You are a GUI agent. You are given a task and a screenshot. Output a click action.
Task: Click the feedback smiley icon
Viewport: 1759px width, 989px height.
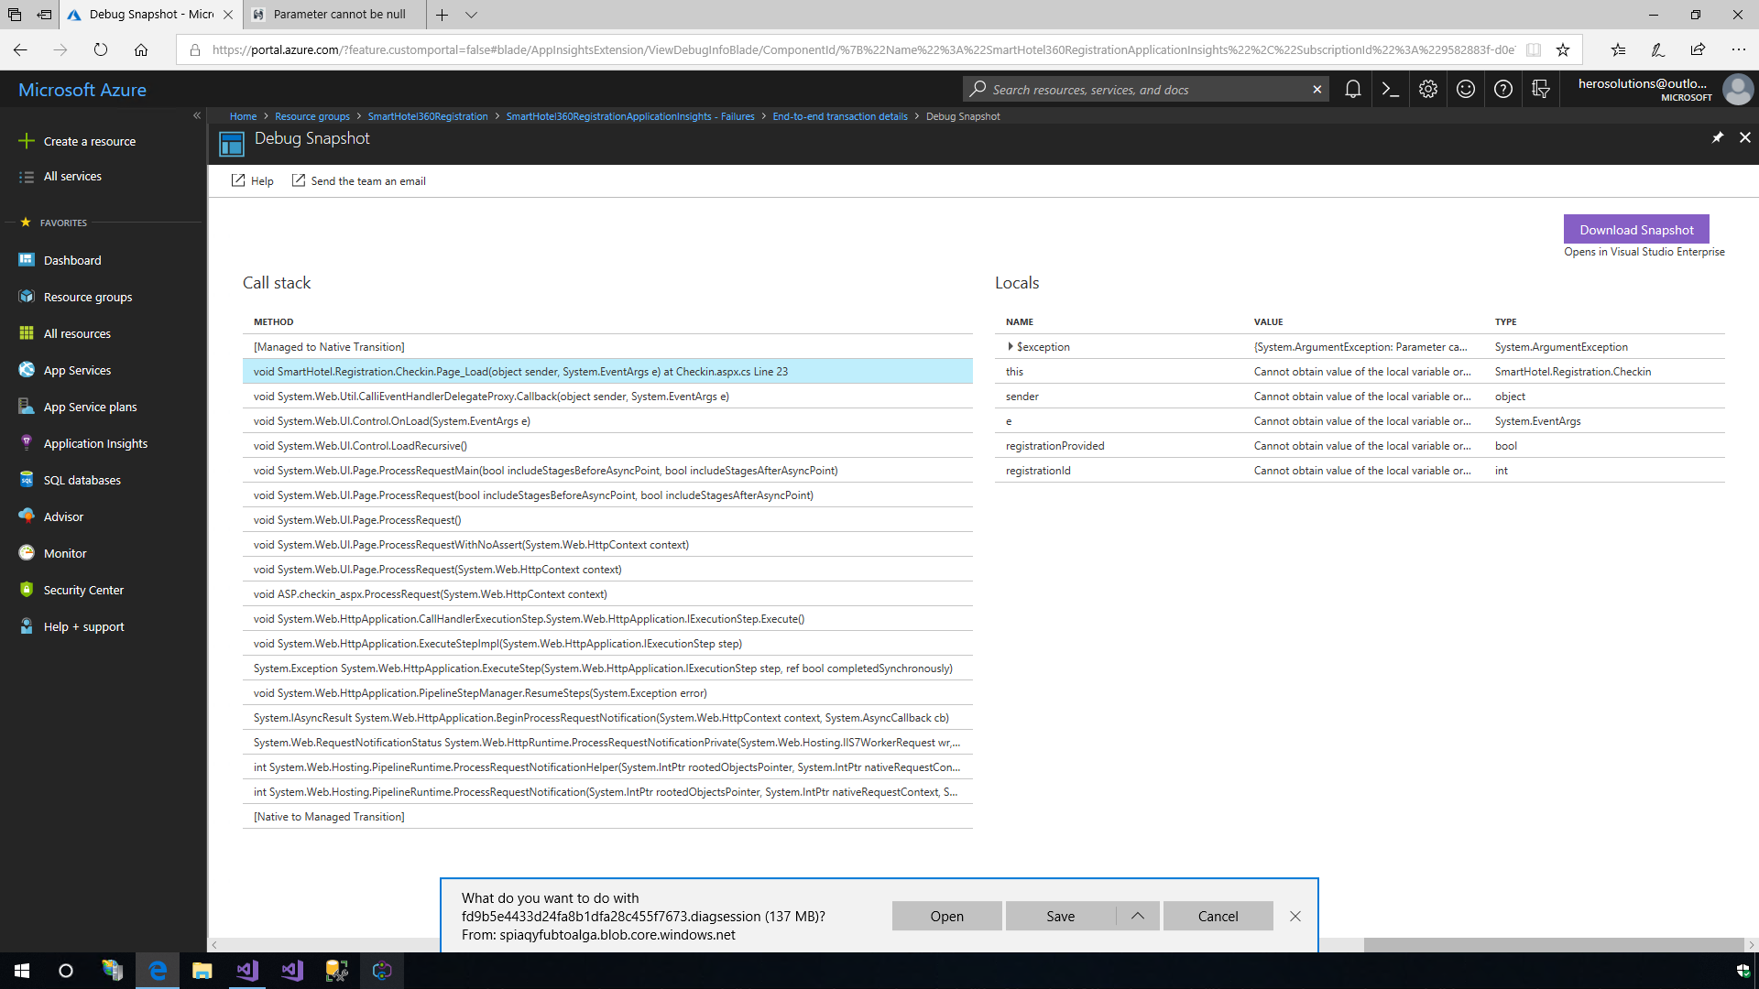(x=1465, y=89)
